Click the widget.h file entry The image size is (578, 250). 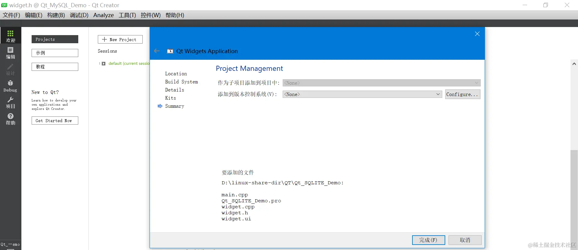[235, 213]
